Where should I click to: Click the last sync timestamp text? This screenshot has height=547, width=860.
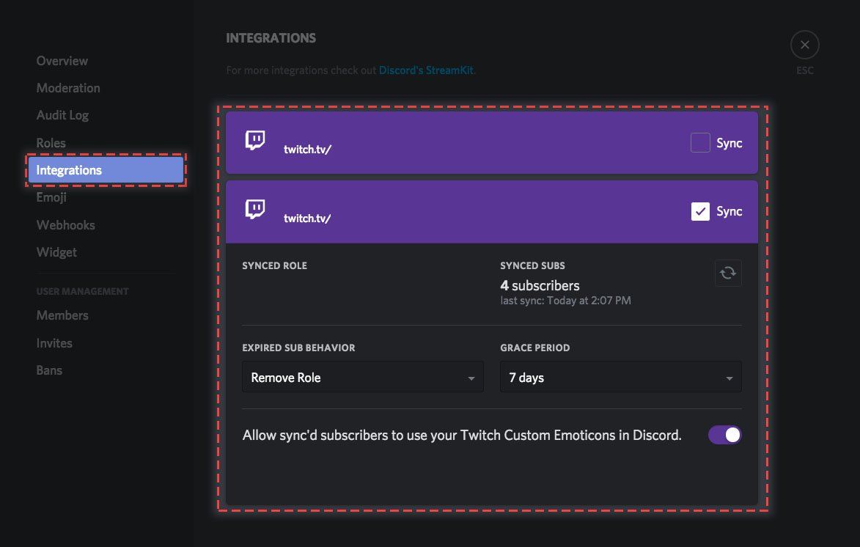(566, 300)
